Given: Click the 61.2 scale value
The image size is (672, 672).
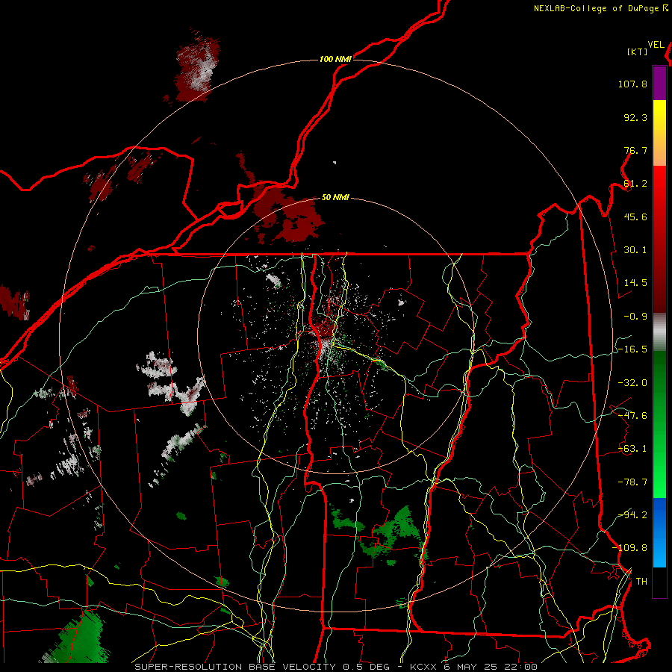Looking at the screenshot, I should [x=635, y=184].
